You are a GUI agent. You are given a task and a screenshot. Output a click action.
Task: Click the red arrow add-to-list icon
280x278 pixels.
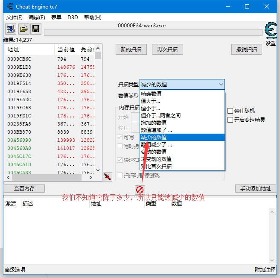coord(108,177)
